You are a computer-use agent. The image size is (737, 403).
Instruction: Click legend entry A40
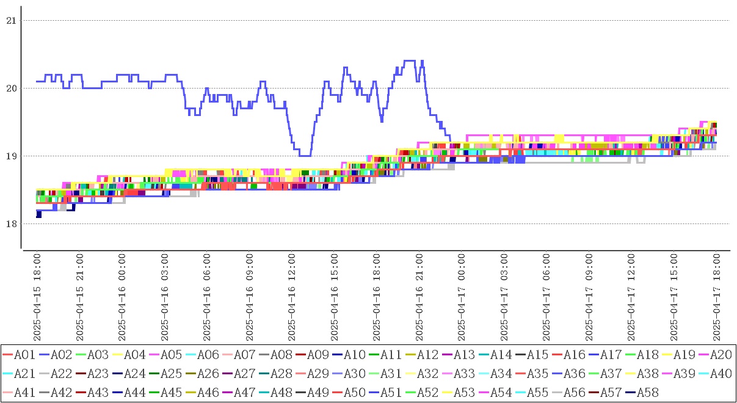point(721,373)
